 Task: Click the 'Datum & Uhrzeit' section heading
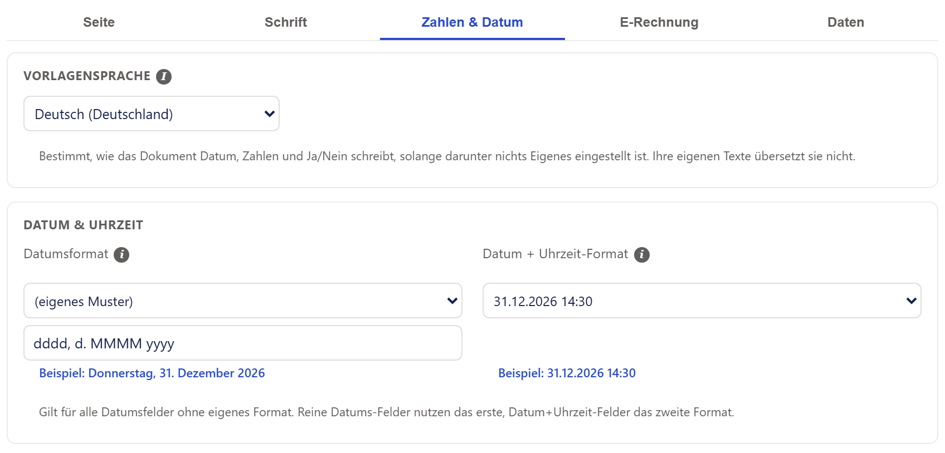point(84,225)
